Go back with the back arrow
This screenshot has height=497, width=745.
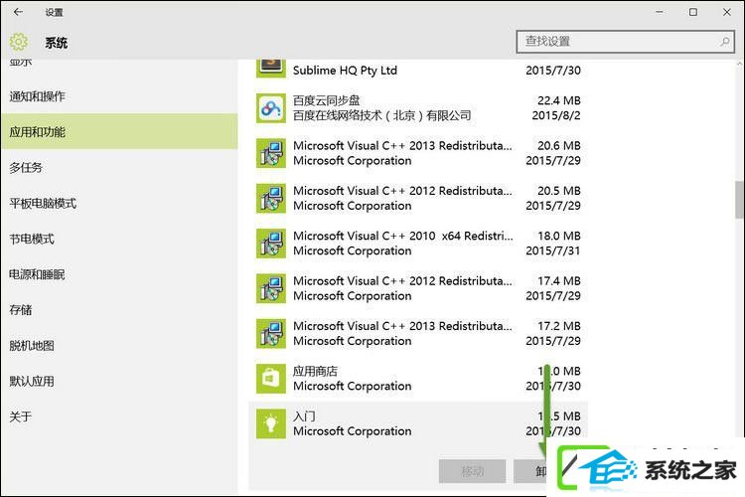point(18,12)
